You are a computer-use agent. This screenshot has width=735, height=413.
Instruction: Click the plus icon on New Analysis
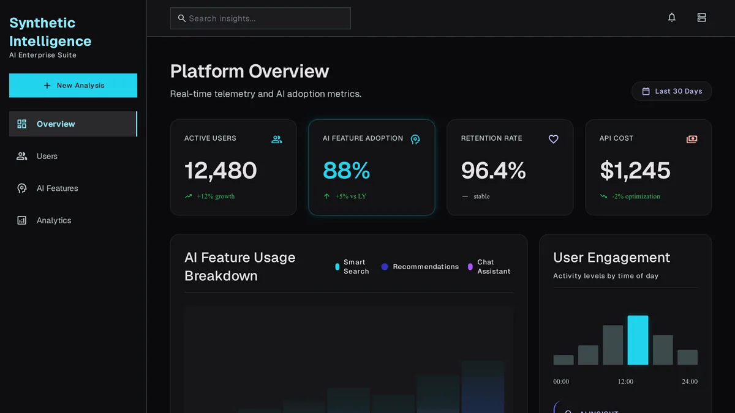[47, 86]
